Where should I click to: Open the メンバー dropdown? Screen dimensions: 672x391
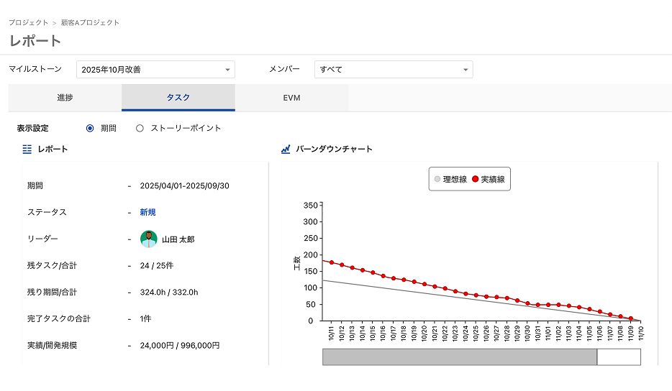(x=394, y=70)
